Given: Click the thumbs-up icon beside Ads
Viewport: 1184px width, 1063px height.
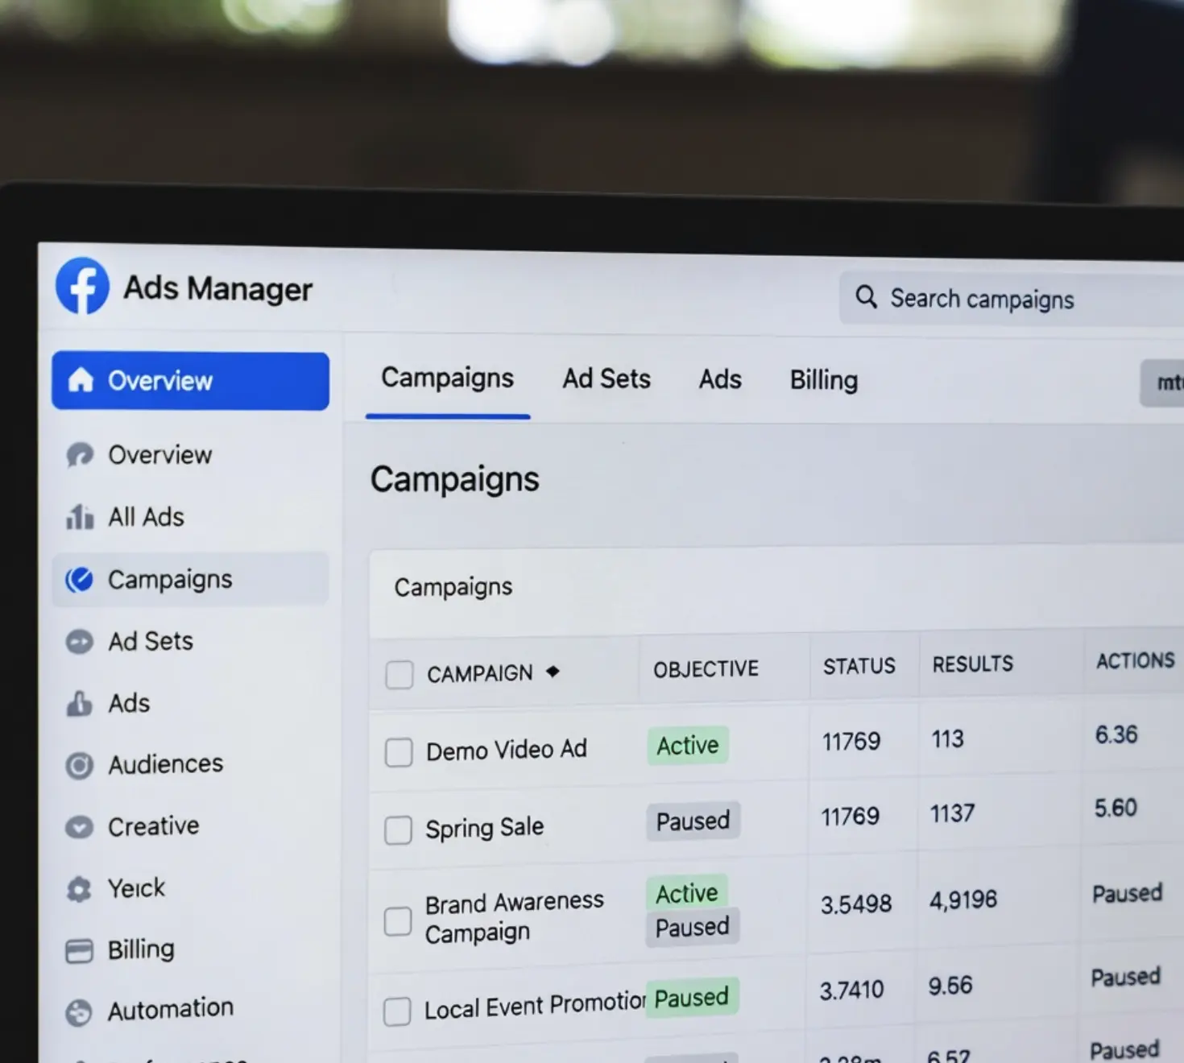Looking at the screenshot, I should coord(79,703).
